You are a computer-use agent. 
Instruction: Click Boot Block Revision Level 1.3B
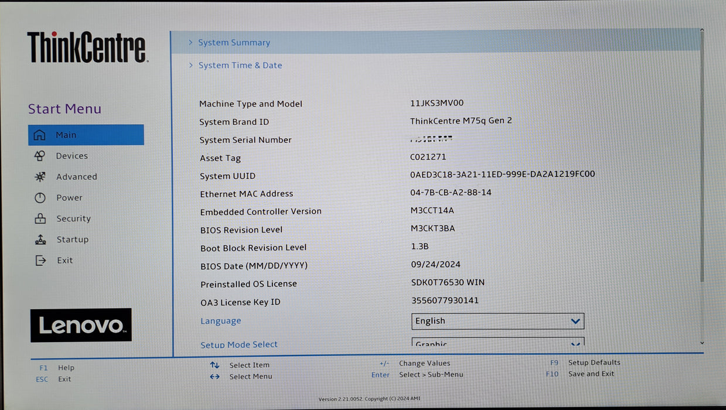click(420, 247)
